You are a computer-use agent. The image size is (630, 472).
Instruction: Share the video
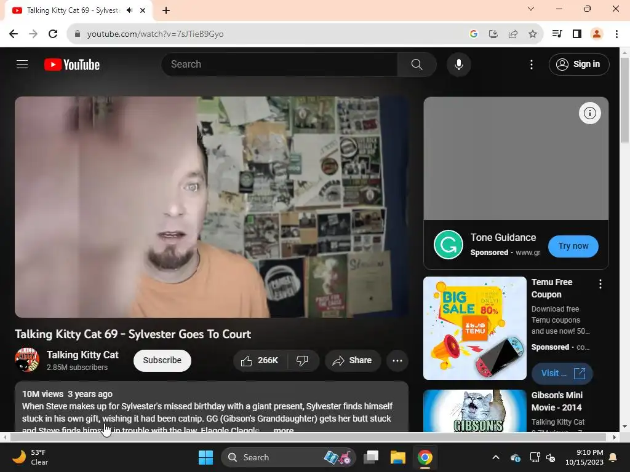coord(353,360)
